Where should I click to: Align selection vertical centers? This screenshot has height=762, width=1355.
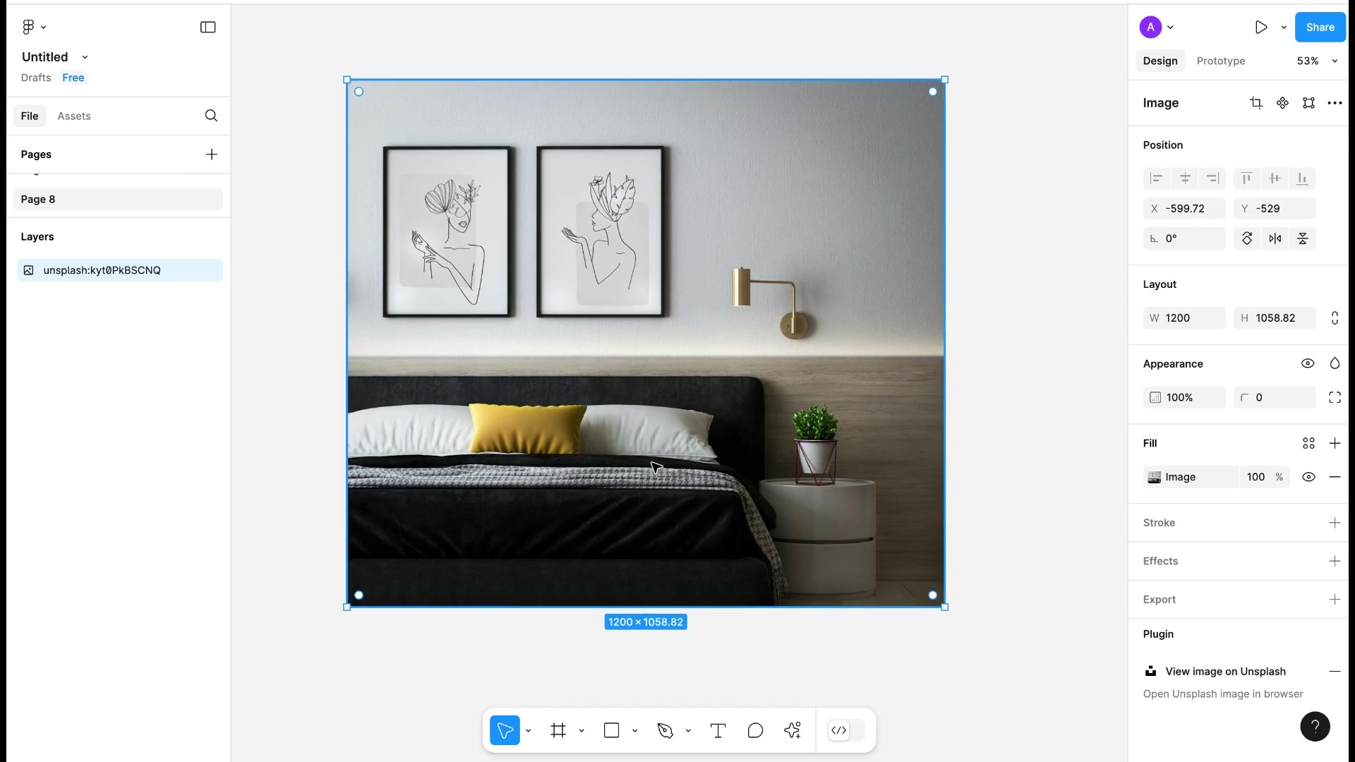click(x=1274, y=179)
